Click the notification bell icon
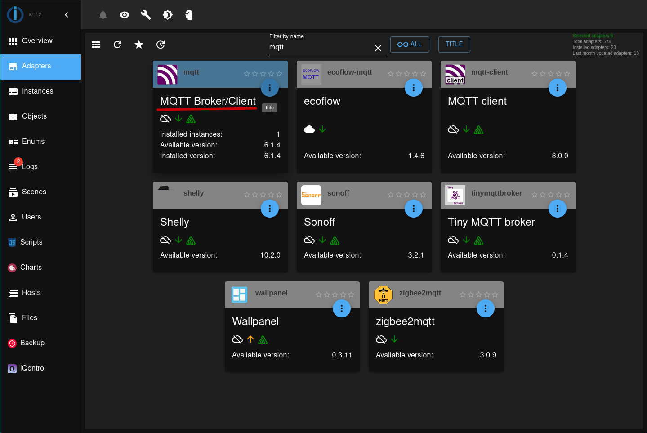 [103, 15]
